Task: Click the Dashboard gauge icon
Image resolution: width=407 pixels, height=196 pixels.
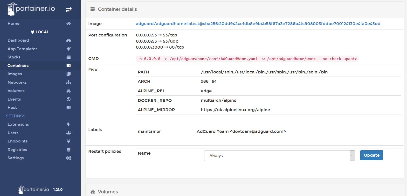Action: [68, 40]
